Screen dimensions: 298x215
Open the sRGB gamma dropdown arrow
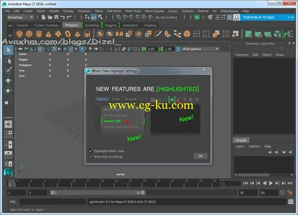217,49
